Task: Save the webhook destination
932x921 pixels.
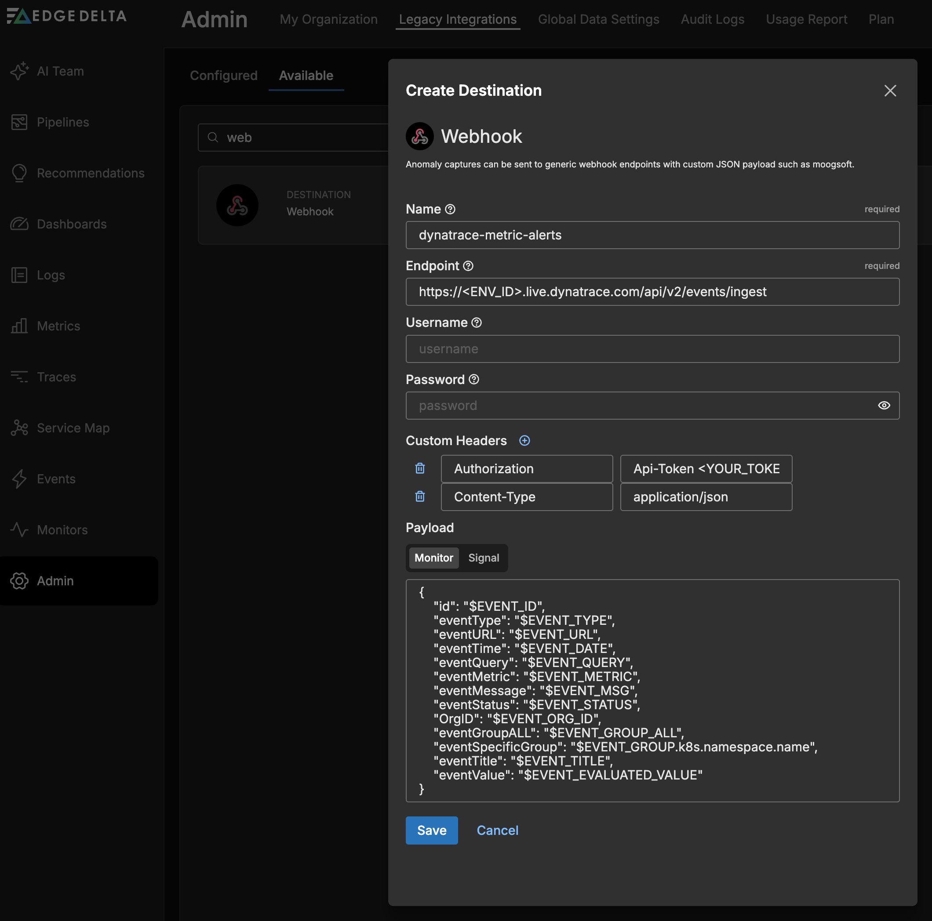Action: (431, 830)
